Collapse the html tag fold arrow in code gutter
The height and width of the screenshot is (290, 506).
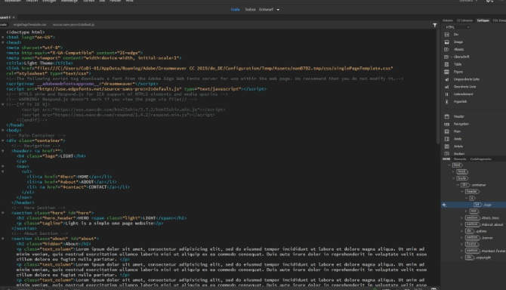[3, 38]
